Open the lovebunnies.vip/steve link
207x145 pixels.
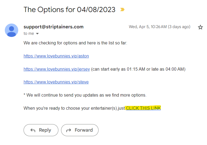pos(56,82)
